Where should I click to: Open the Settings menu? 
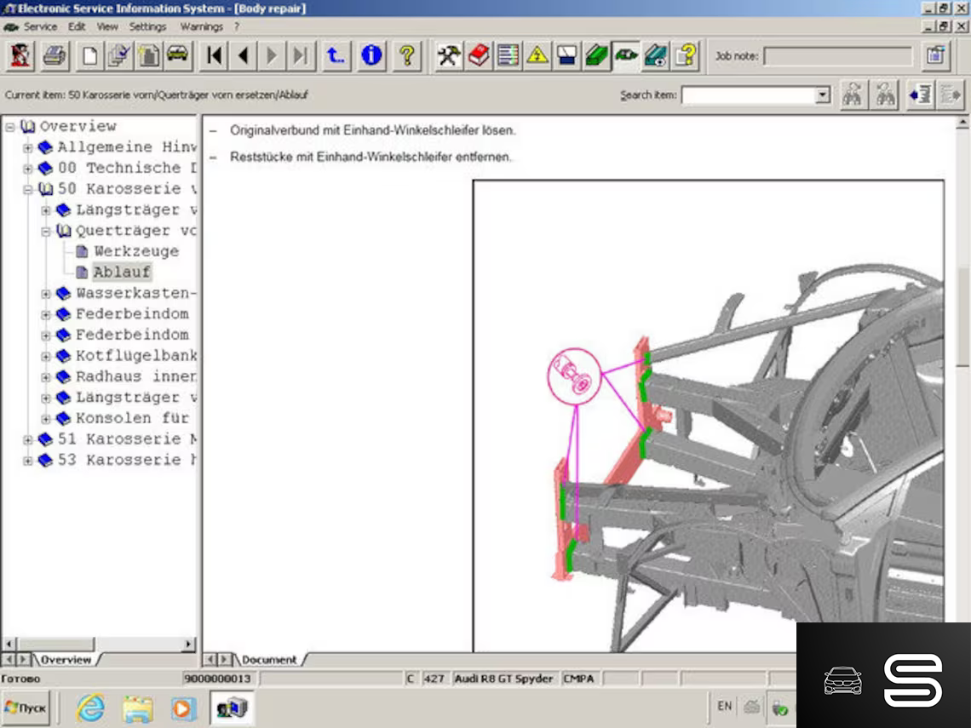[x=147, y=26]
